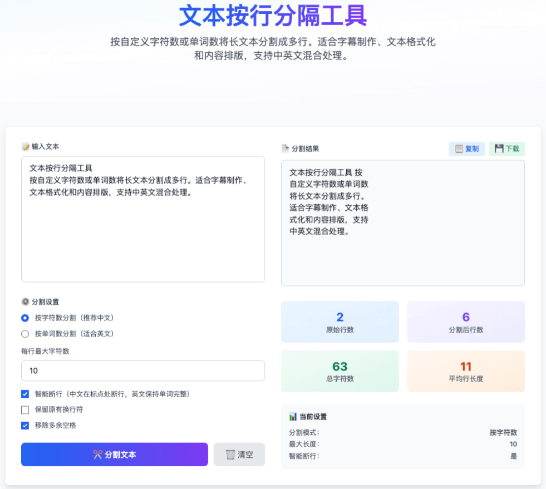Uncheck 移除多余空格

[25, 425]
